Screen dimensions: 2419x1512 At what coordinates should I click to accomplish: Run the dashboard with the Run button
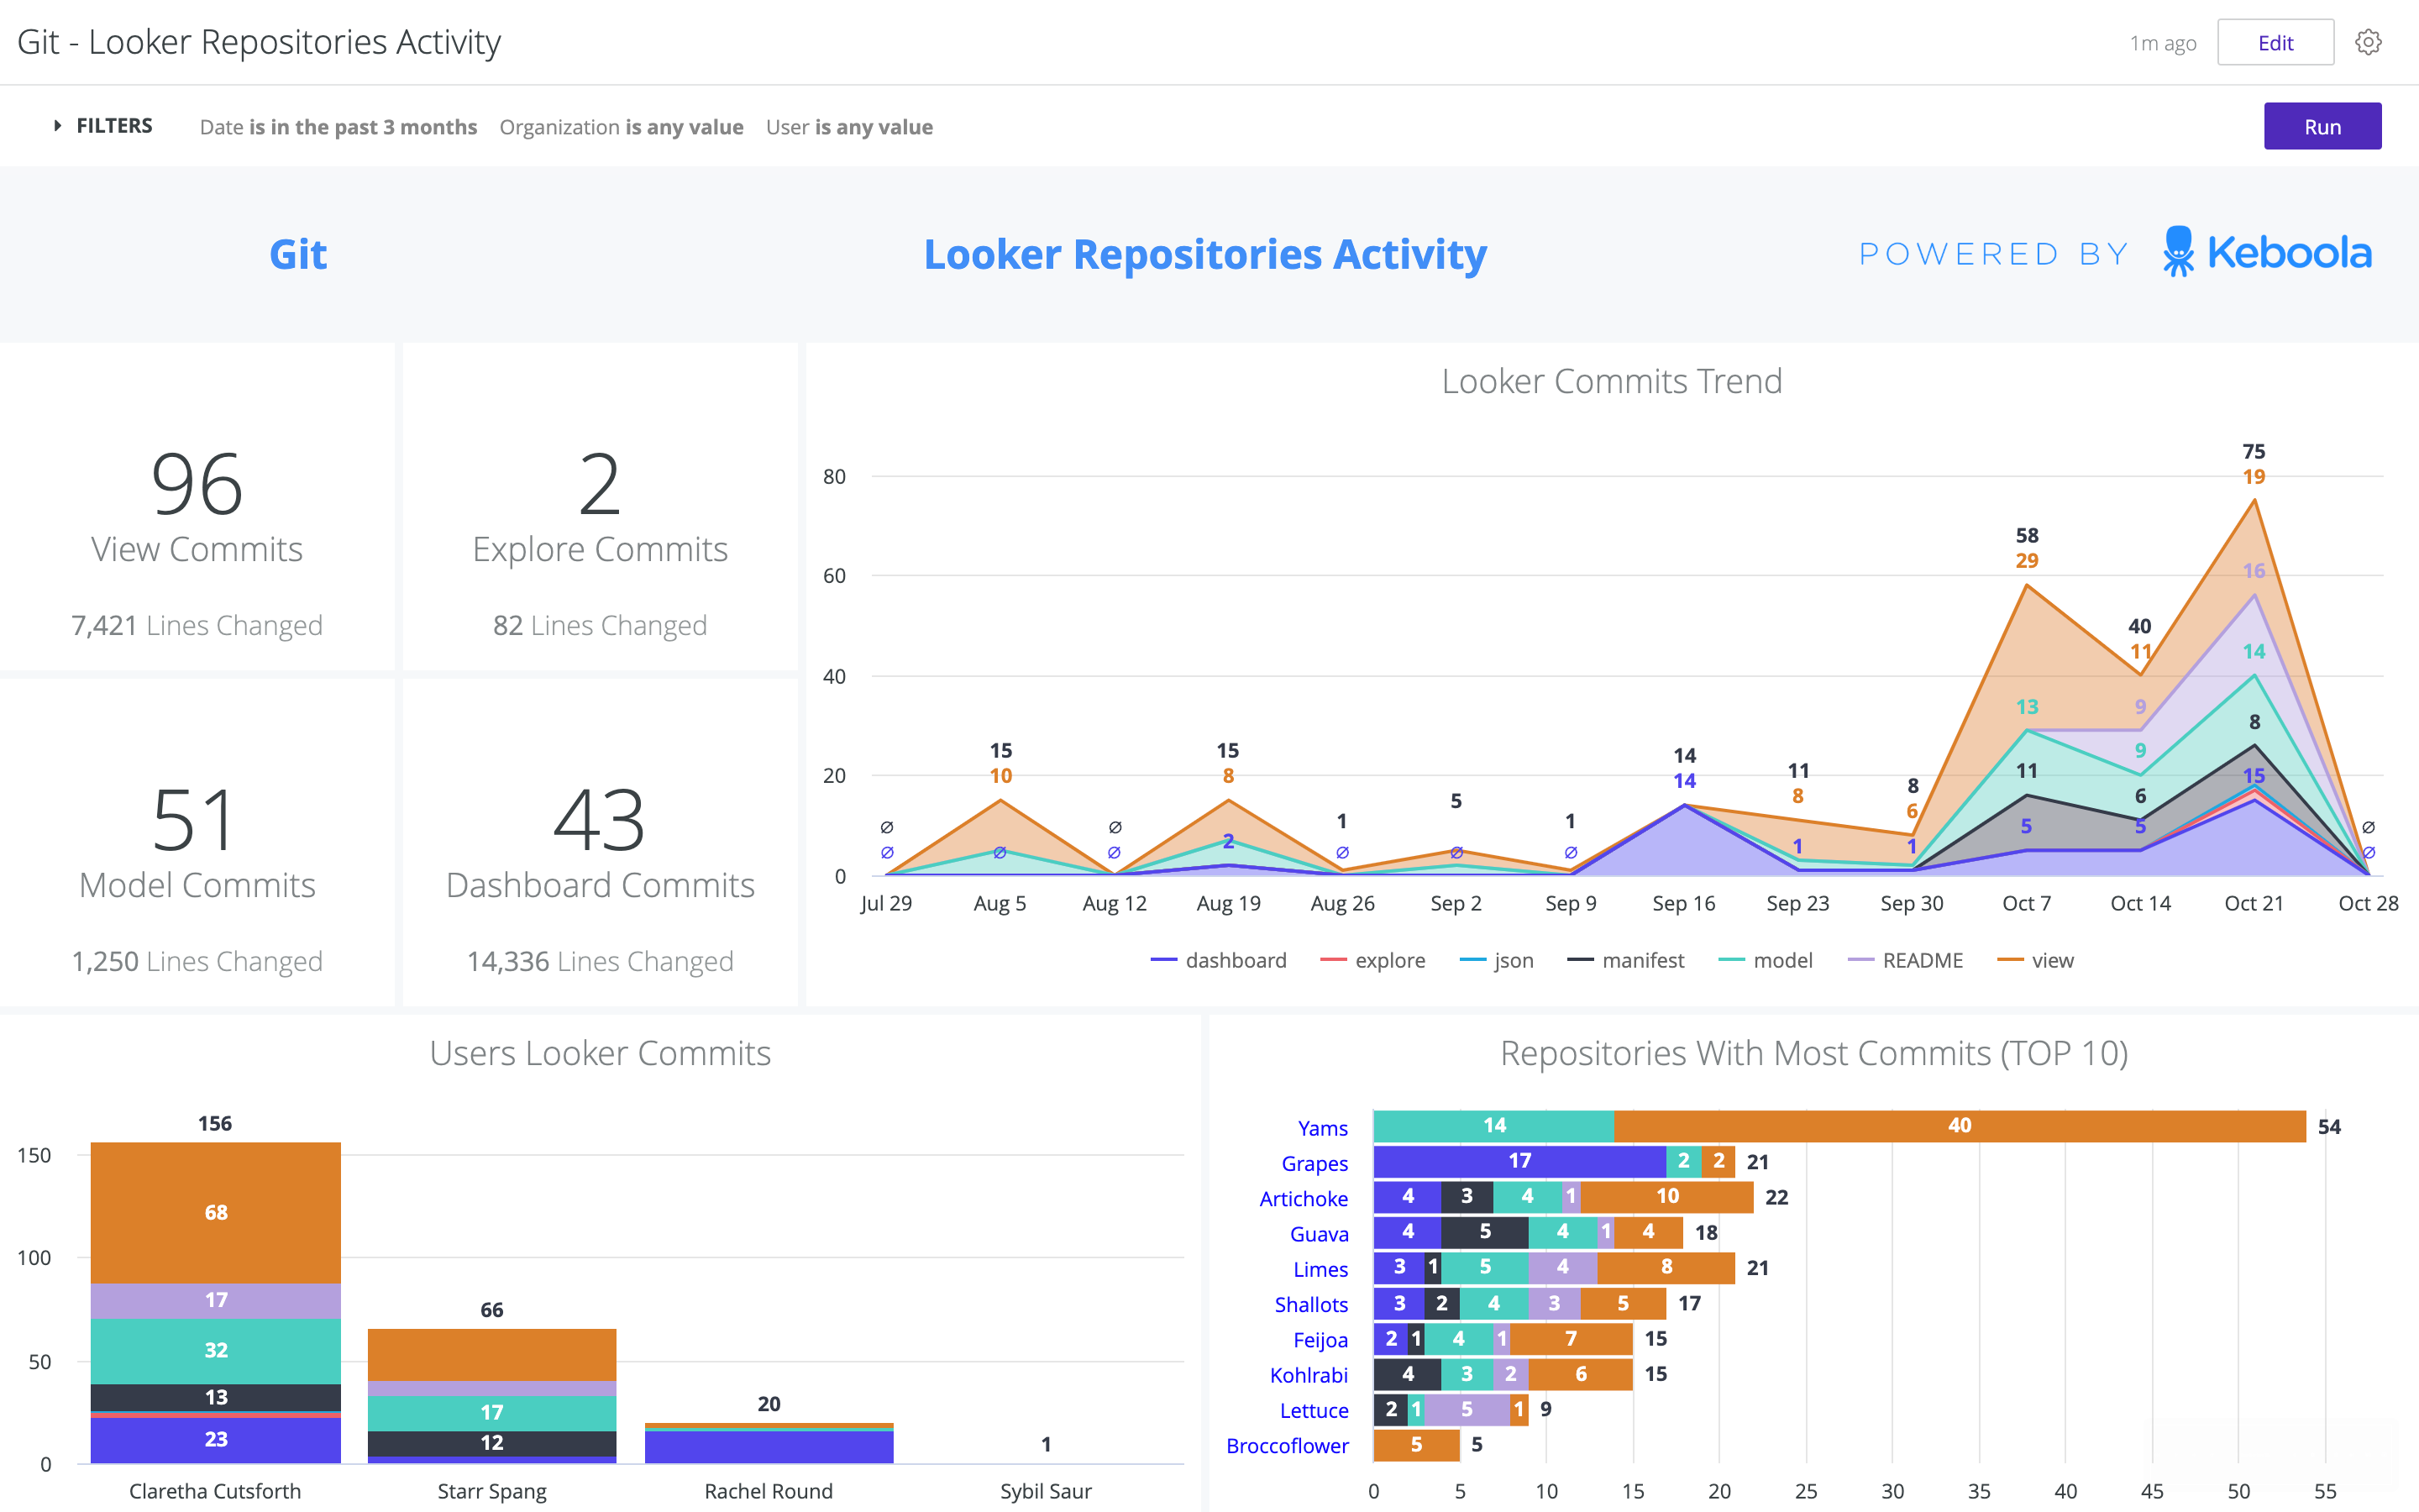[2322, 126]
